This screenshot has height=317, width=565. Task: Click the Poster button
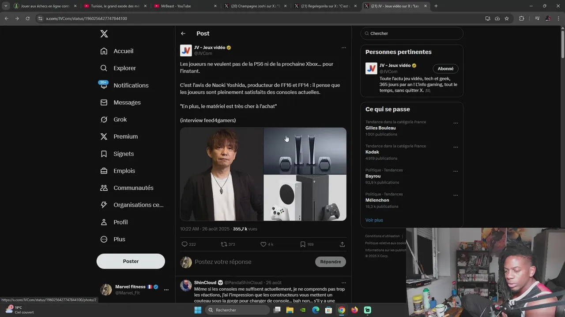pyautogui.click(x=131, y=261)
